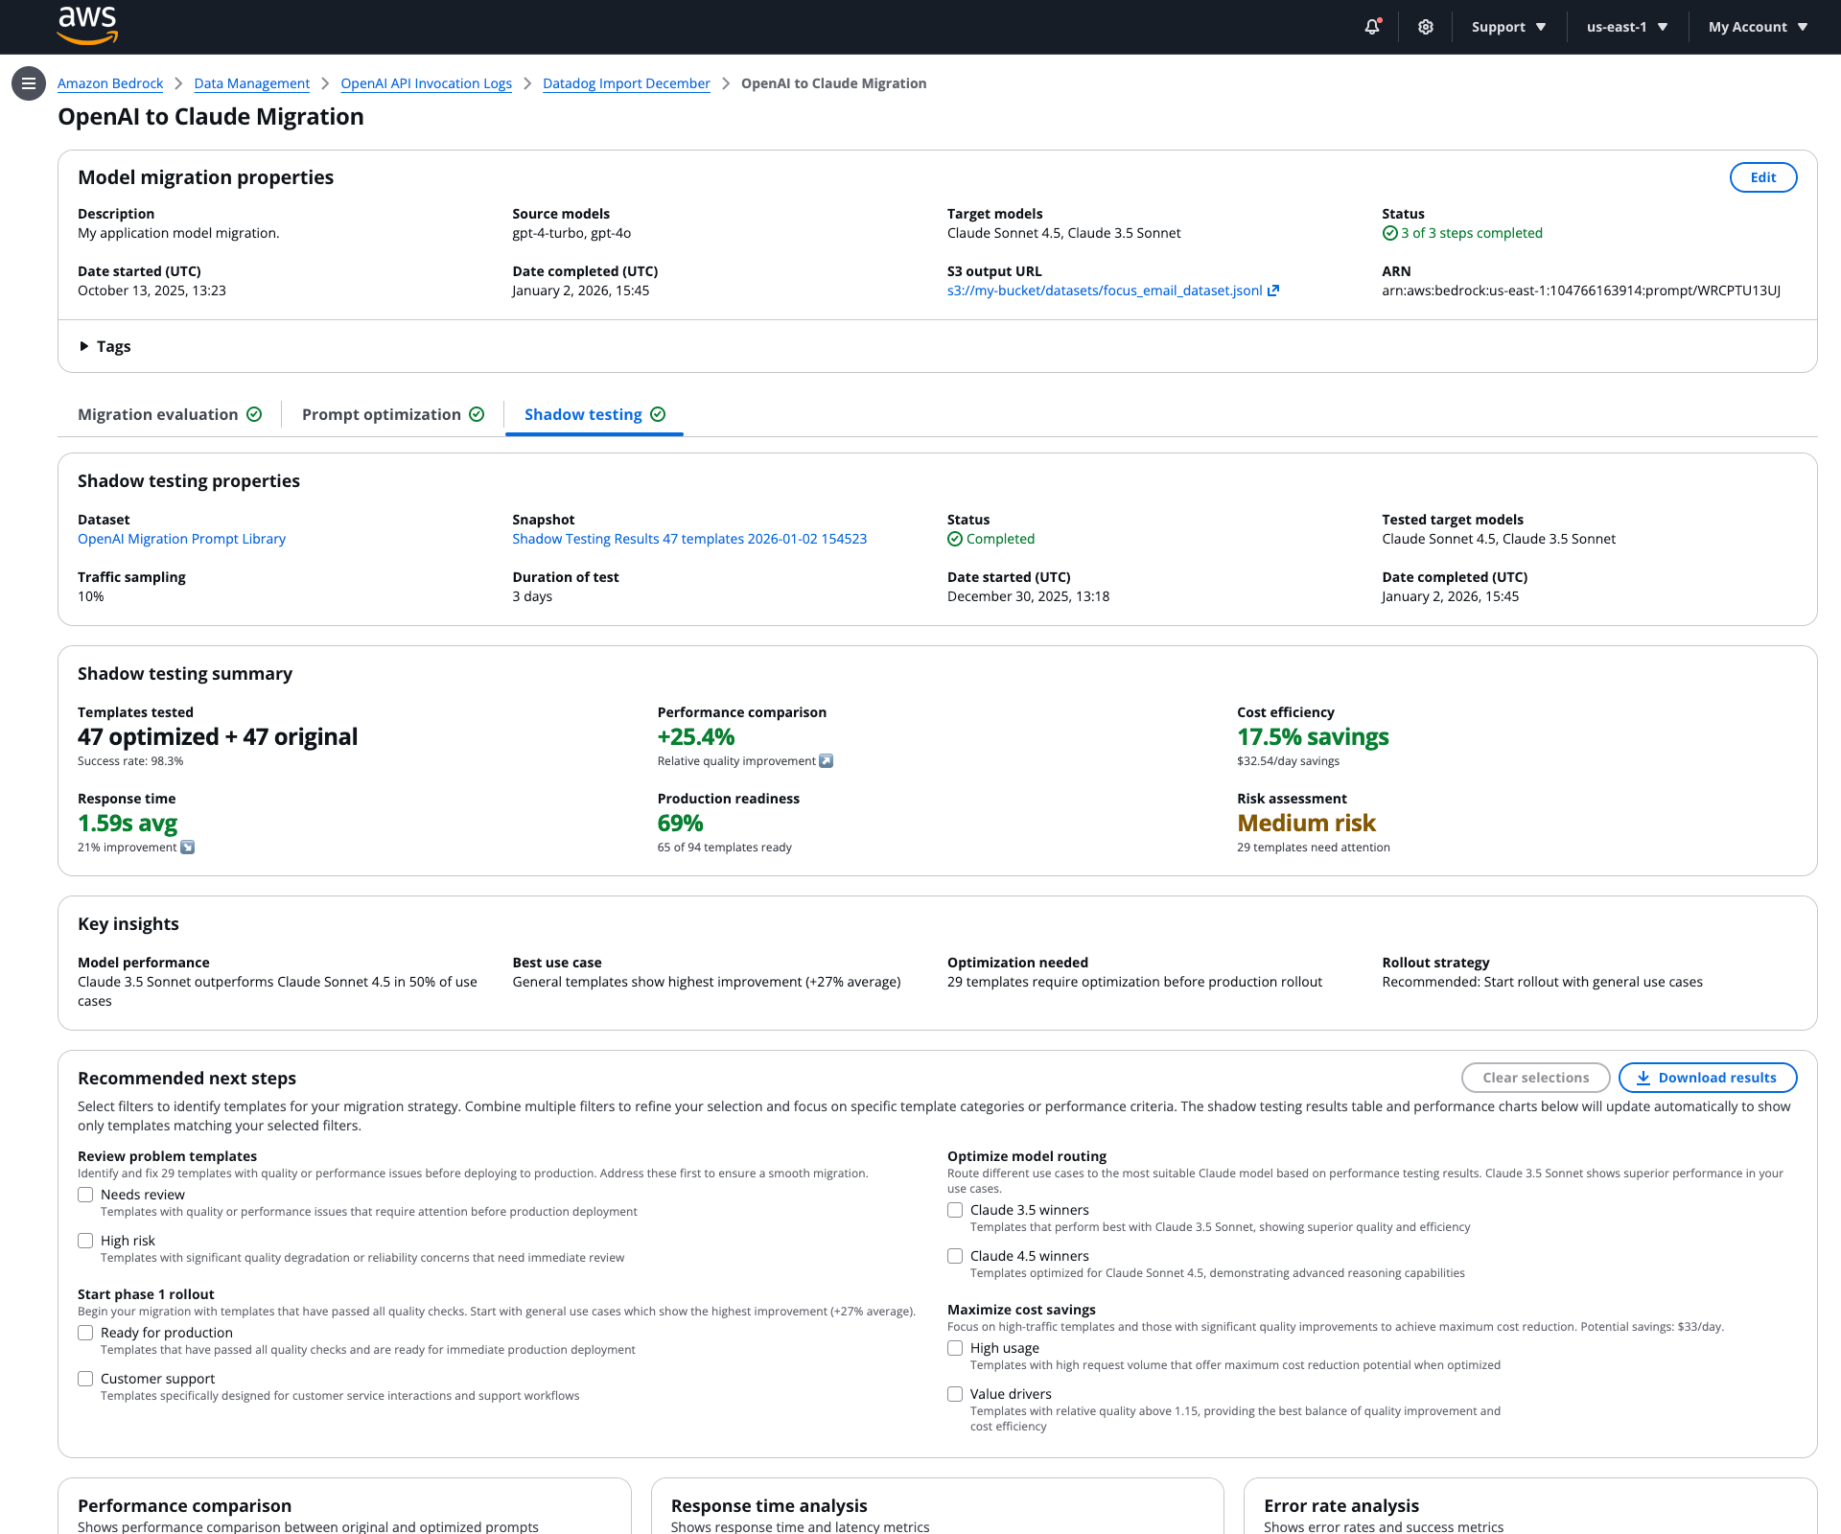The image size is (1841, 1534).
Task: Select the Shadow testing tab
Action: pos(594,414)
